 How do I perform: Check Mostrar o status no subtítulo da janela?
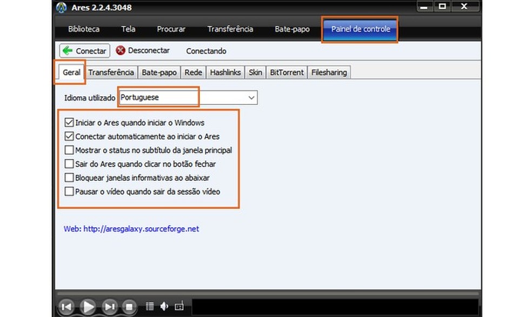click(x=69, y=150)
